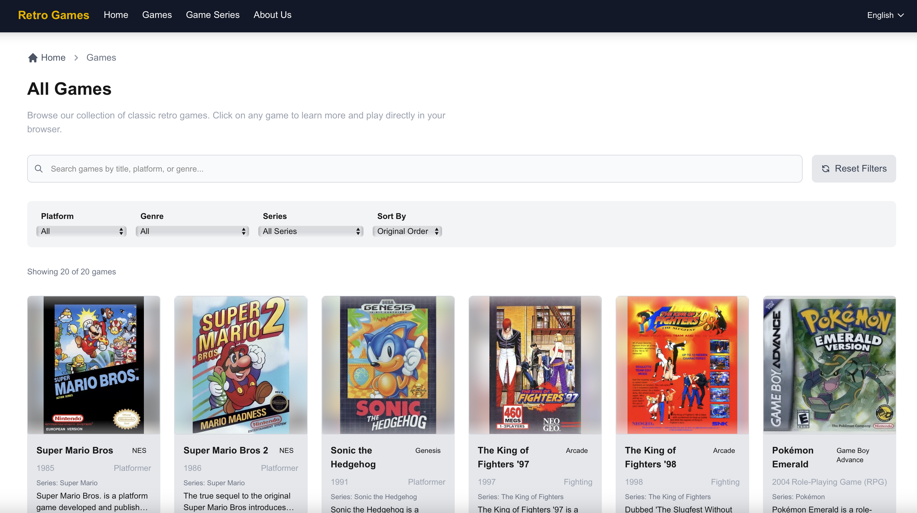The height and width of the screenshot is (513, 917).
Task: Click the Retro Games logo
Action: [53, 15]
